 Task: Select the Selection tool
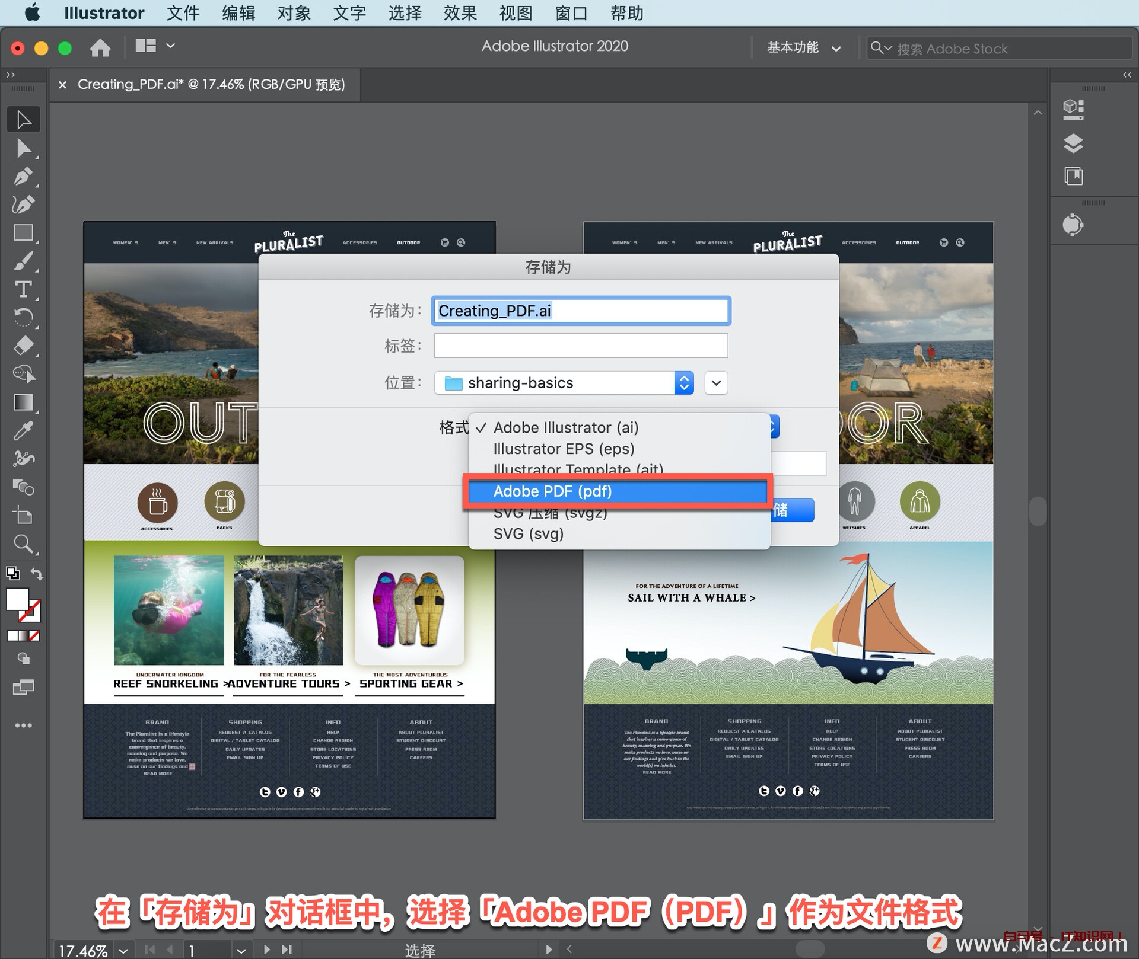[24, 119]
